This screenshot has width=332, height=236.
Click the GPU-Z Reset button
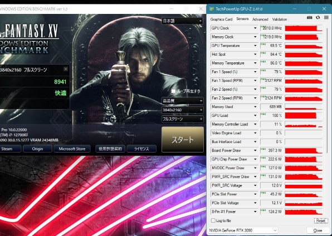[x=320, y=220]
